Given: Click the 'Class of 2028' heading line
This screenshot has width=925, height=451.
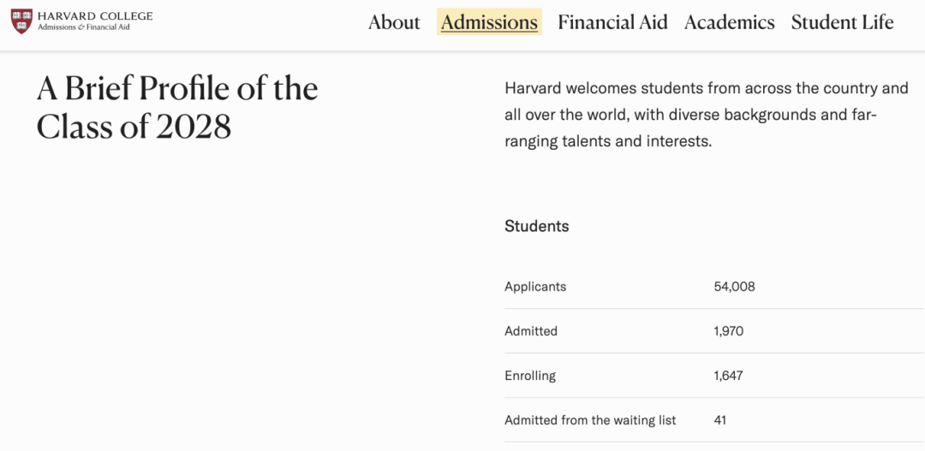Looking at the screenshot, I should pyautogui.click(x=134, y=128).
